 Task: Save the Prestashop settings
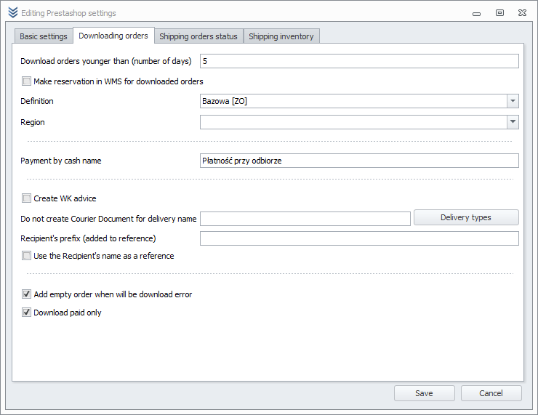(x=425, y=393)
